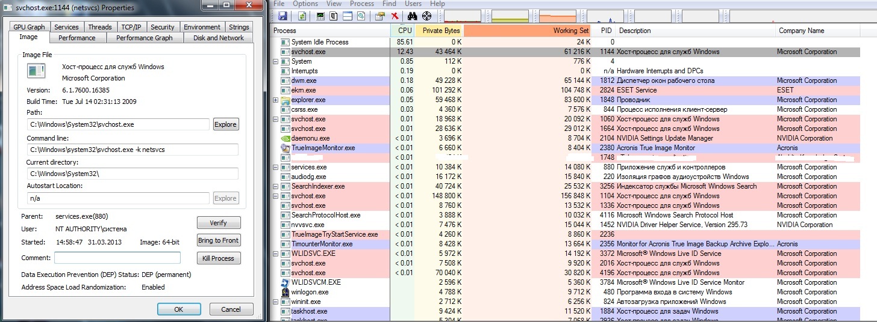Click the Bring to Front button
Screen dimensions: 877x322
pos(219,240)
